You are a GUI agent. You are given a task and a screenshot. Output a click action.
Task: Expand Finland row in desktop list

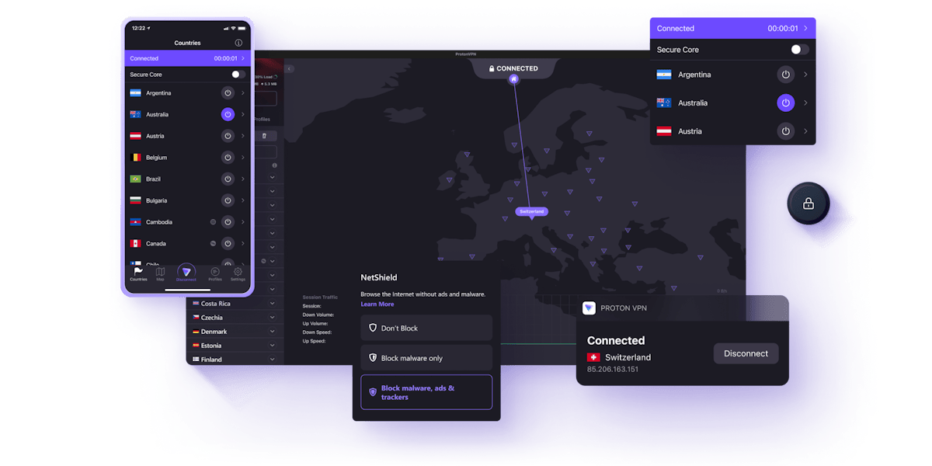point(272,360)
